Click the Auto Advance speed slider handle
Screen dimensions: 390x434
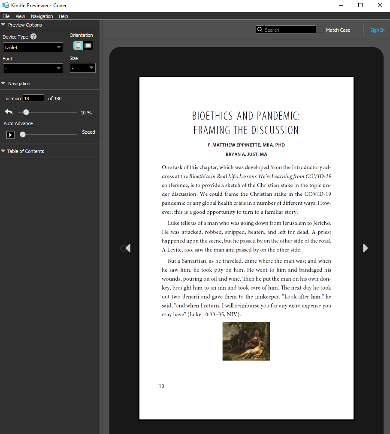coord(23,135)
